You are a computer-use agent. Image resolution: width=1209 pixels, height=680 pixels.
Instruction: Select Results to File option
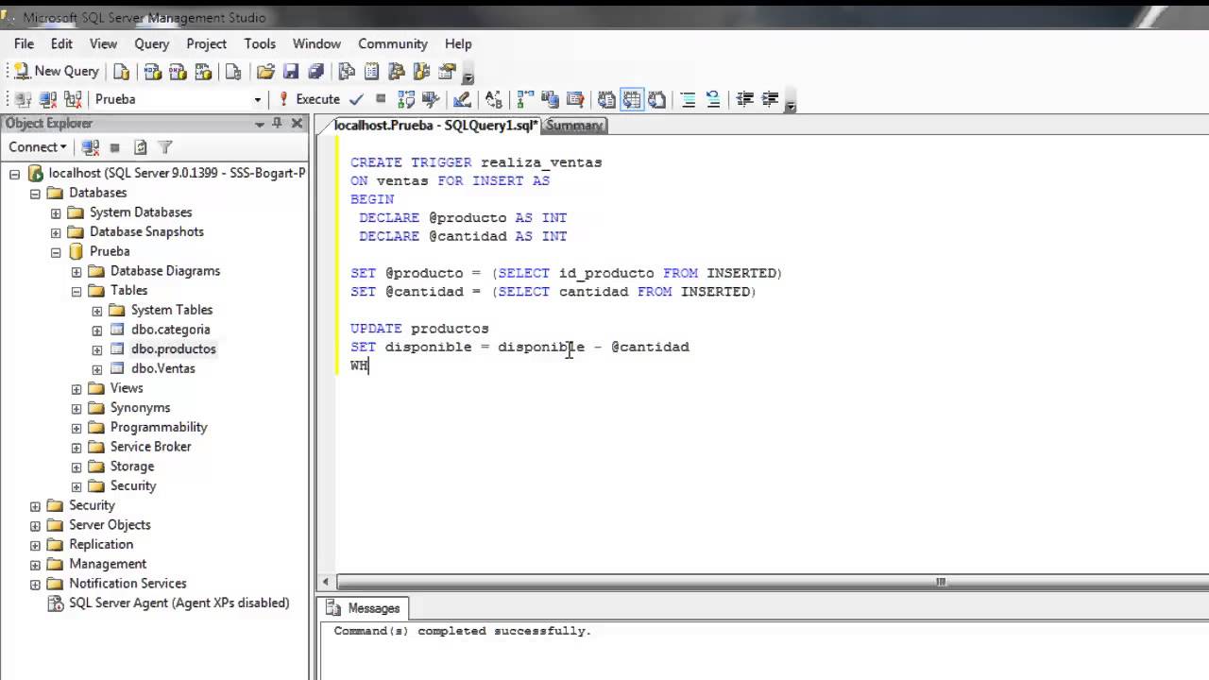coord(657,99)
